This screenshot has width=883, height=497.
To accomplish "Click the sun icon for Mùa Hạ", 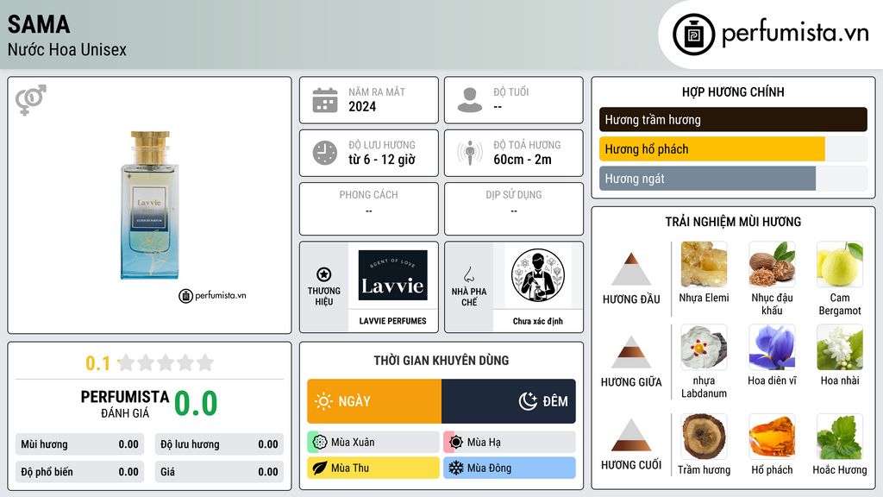I will coord(456,442).
